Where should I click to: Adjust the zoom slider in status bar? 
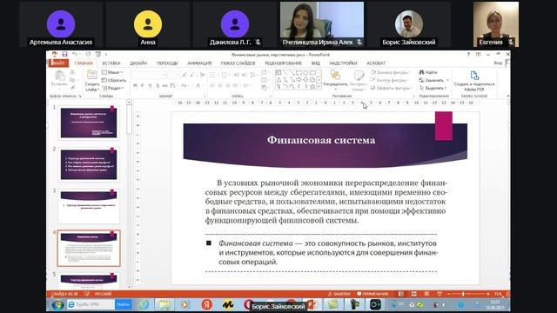click(463, 294)
